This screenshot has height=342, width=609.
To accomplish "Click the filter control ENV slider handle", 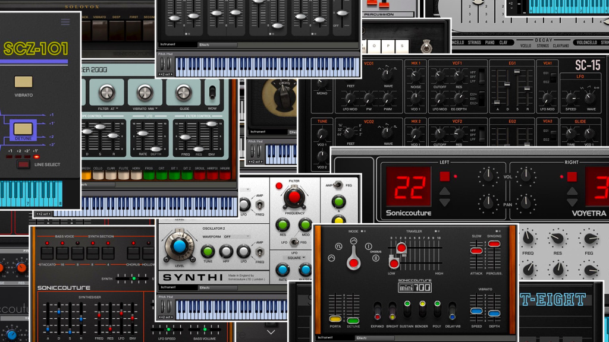I will tap(212, 124).
